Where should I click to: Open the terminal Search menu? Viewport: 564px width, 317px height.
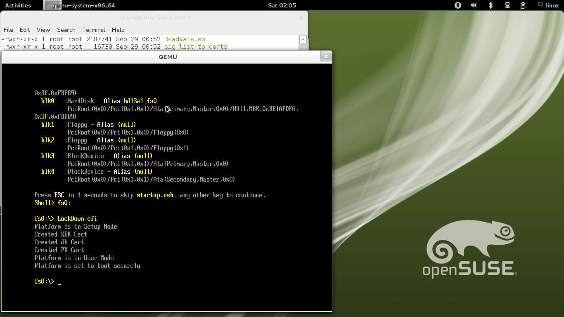coord(66,30)
